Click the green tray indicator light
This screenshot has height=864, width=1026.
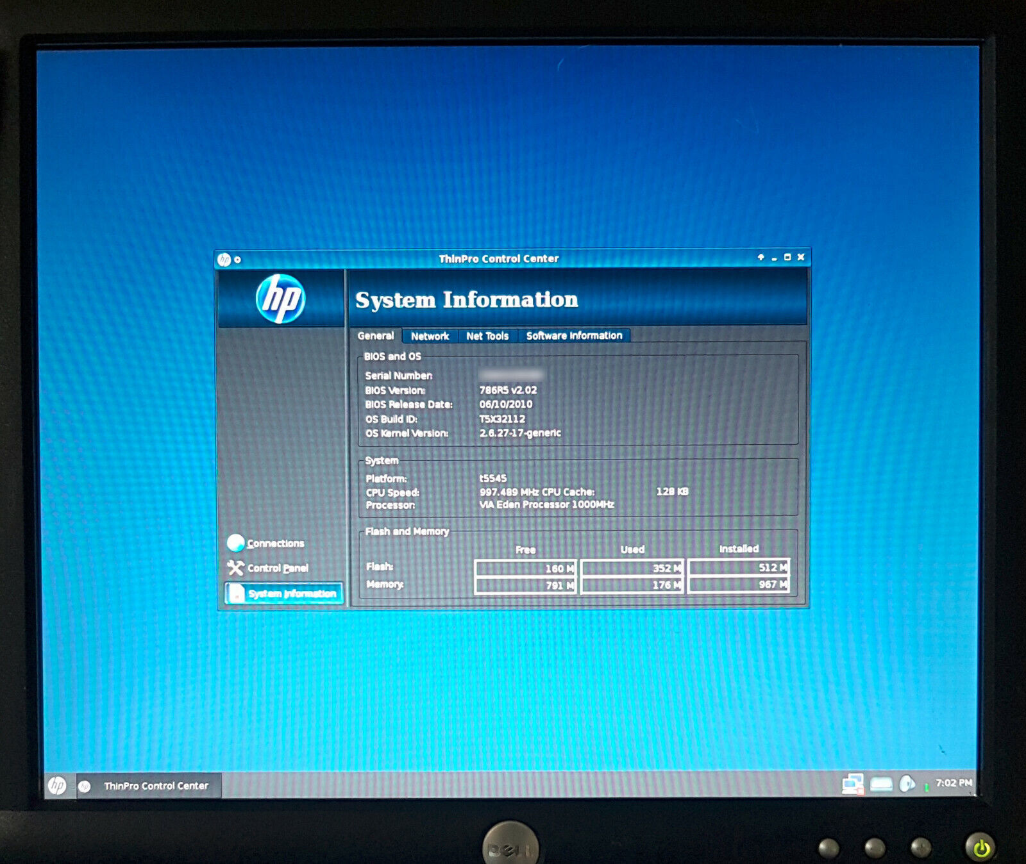(x=926, y=786)
